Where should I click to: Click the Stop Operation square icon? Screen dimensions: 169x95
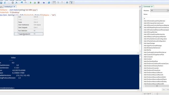pyautogui.click(x=39, y=3)
